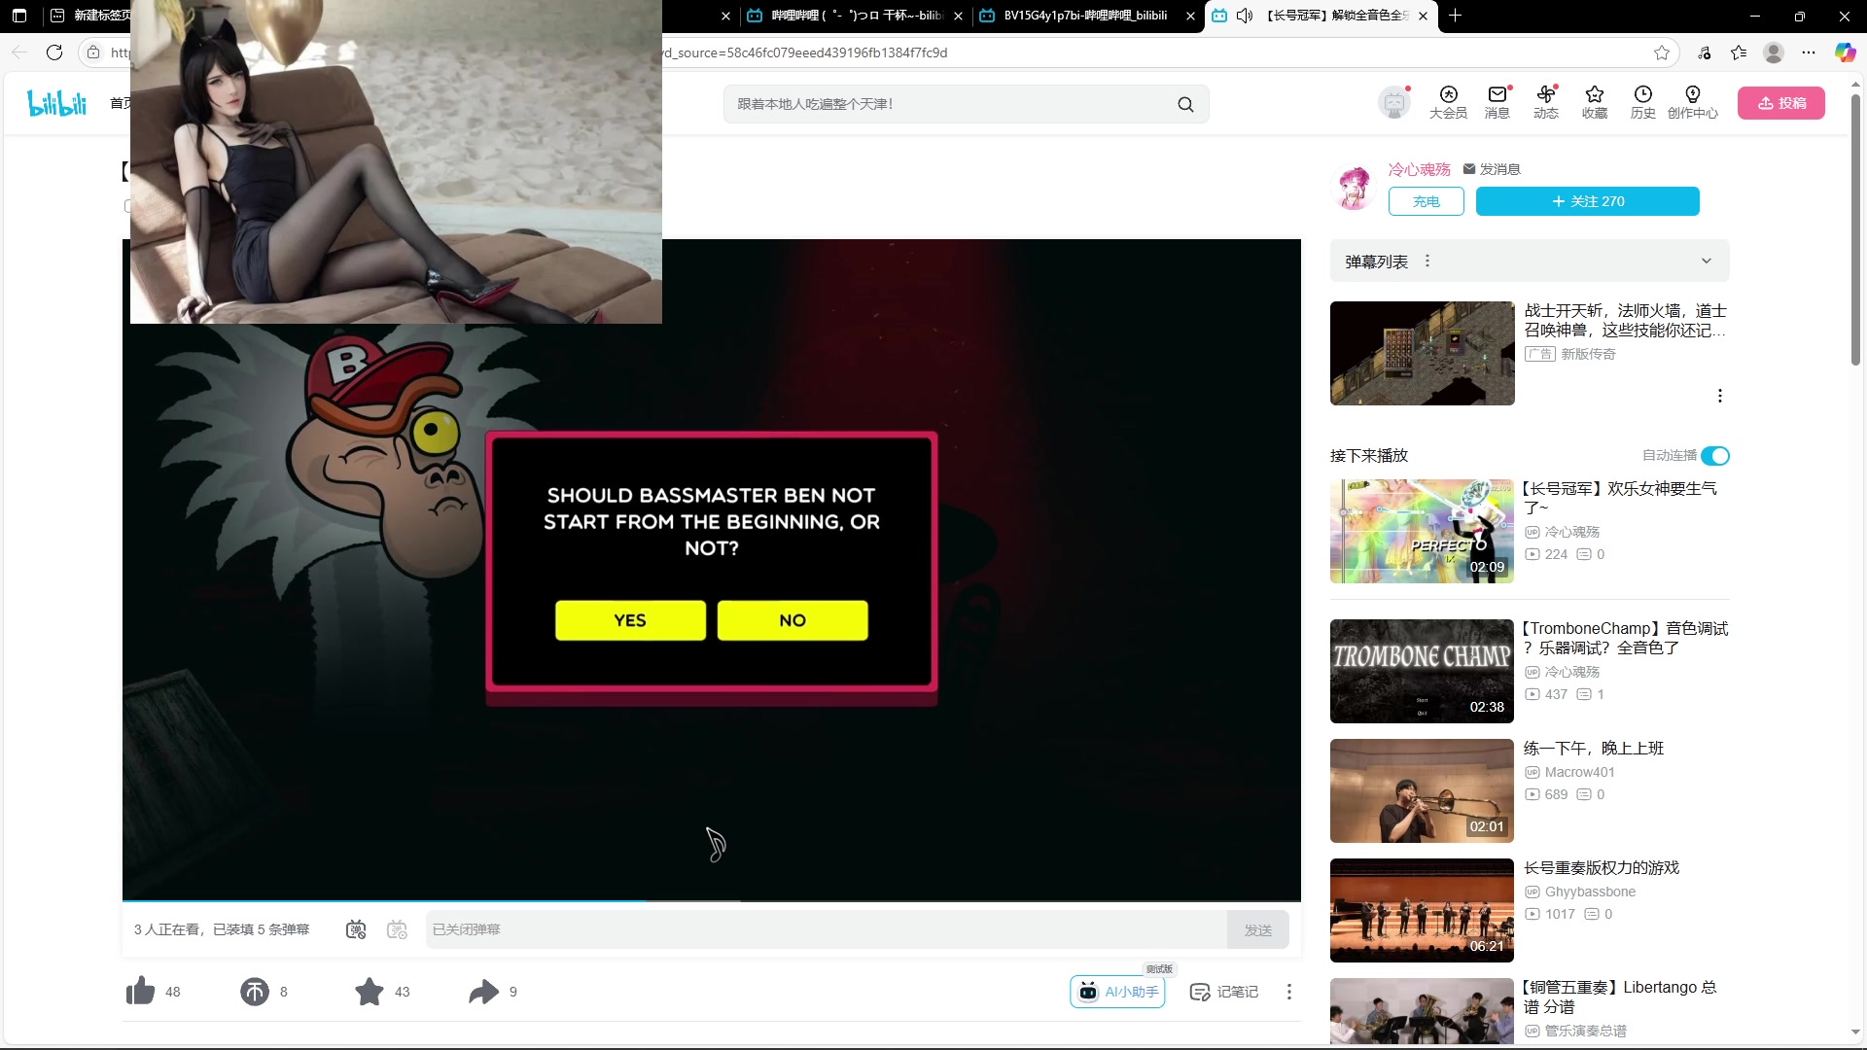
Task: Open browser favorites list icon
Action: coord(1739,52)
